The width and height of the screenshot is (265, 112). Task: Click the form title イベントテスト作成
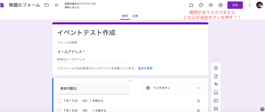click(x=86, y=33)
